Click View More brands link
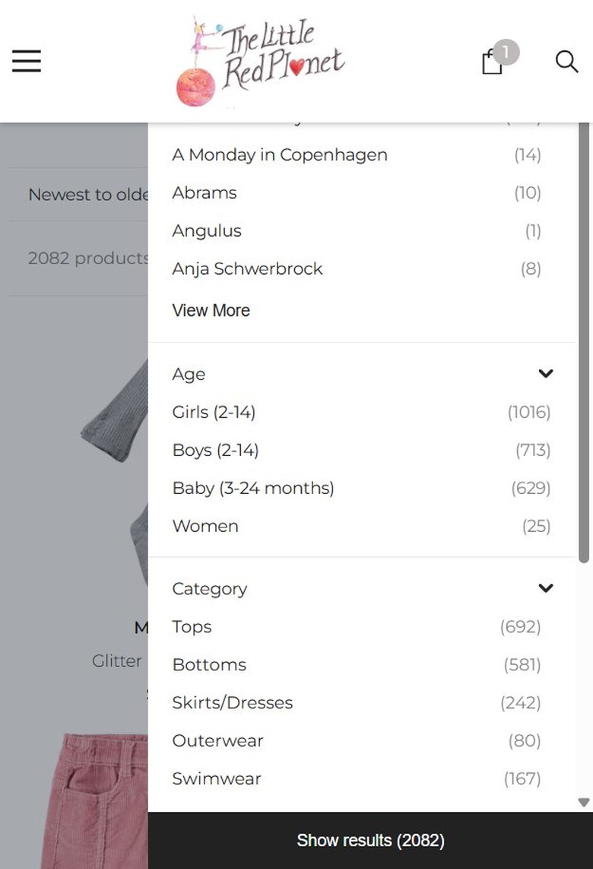 pos(211,310)
